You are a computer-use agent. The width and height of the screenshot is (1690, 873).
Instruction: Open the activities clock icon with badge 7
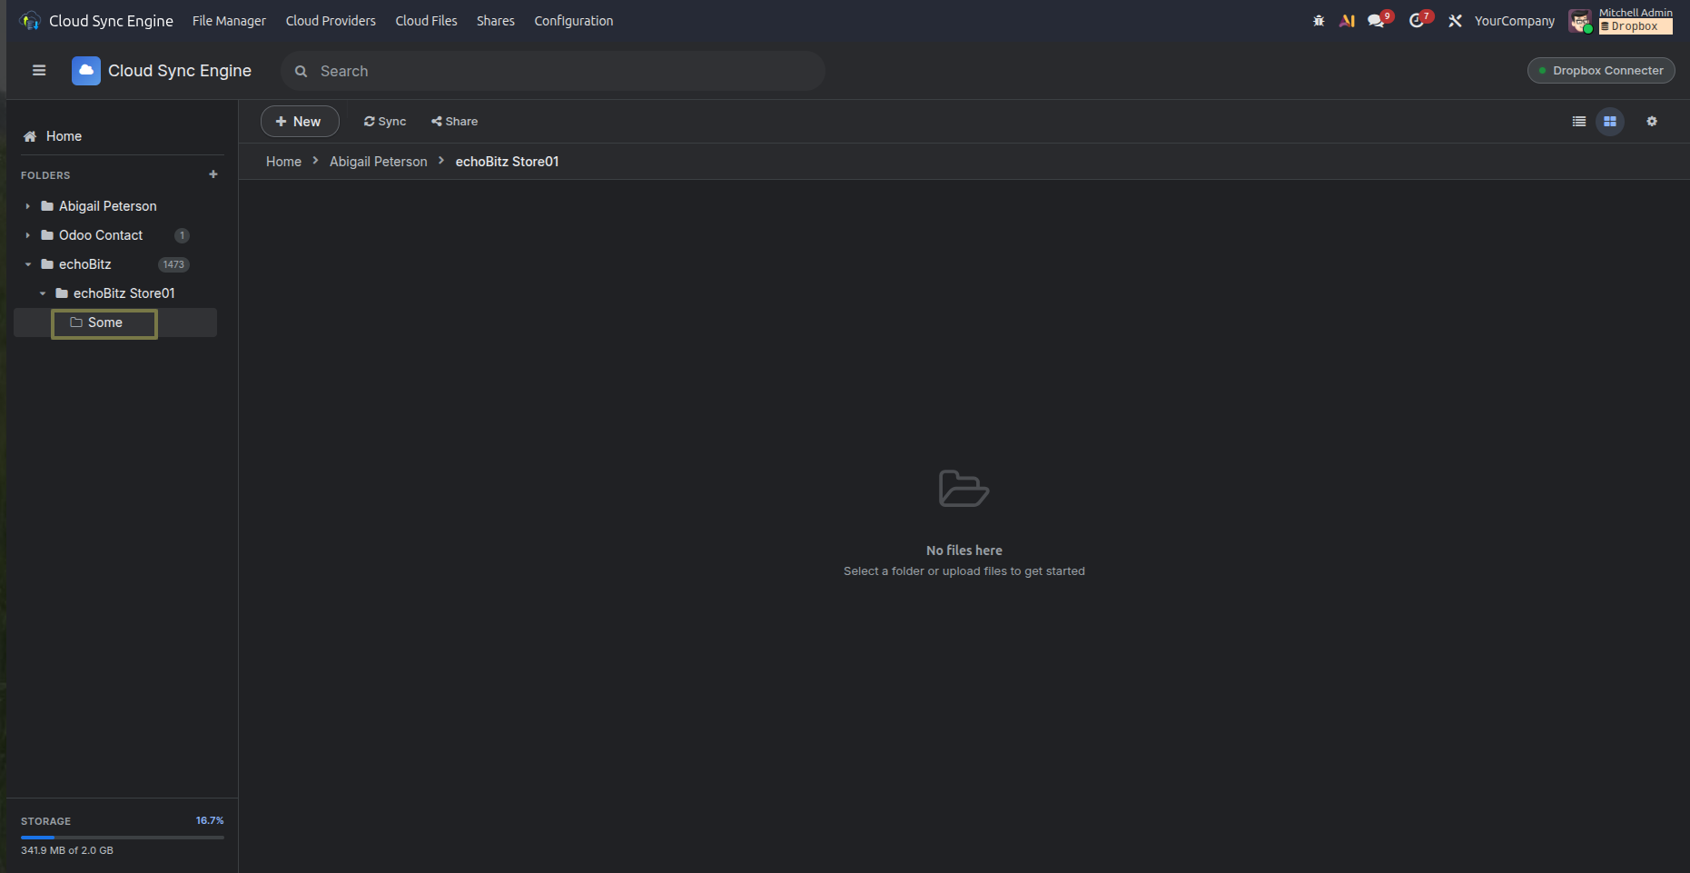pos(1418,20)
